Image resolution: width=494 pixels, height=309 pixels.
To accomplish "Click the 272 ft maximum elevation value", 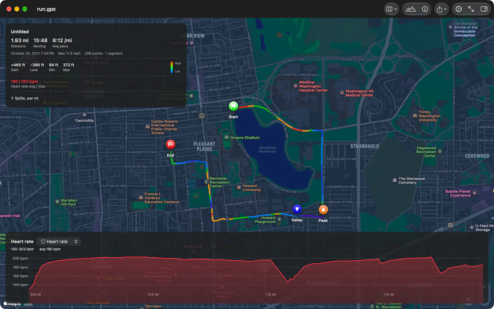I will coord(69,65).
